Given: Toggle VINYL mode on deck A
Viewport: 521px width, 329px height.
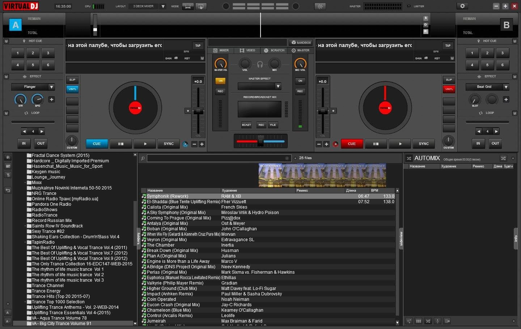Looking at the screenshot, I should [72, 89].
